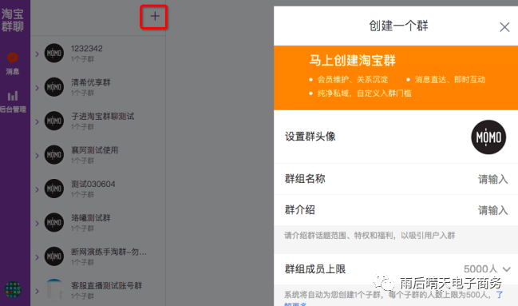Select group name 子进淘宝群聊测试

[x=103, y=117]
